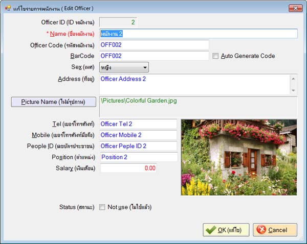Image resolution: width=307 pixels, height=244 pixels.
Task: Click the resize grip at the dialog's corner
Action: point(301,238)
